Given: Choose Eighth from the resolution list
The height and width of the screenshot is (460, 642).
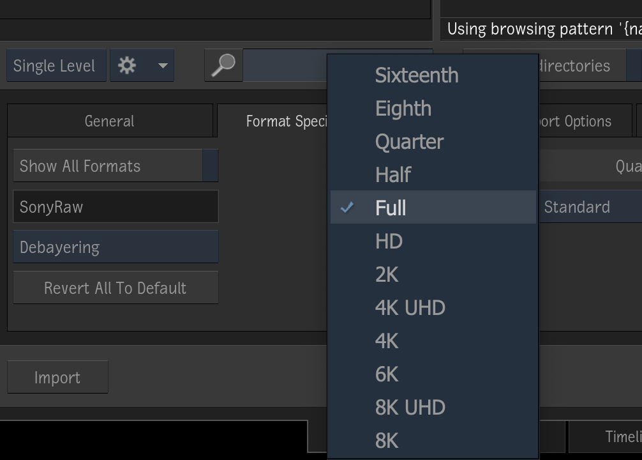Looking at the screenshot, I should (x=403, y=109).
